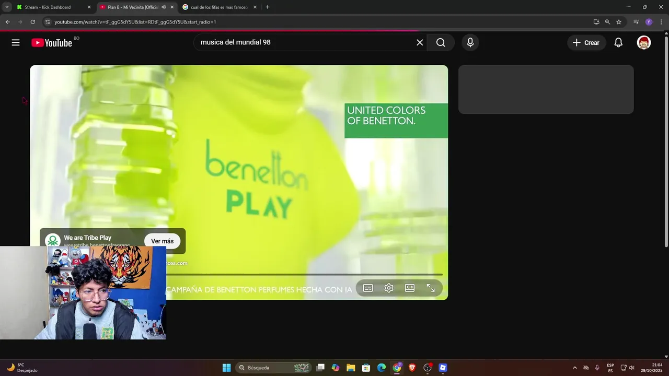Open Microsoft Edge from the taskbar
This screenshot has width=669, height=376.
(382, 368)
